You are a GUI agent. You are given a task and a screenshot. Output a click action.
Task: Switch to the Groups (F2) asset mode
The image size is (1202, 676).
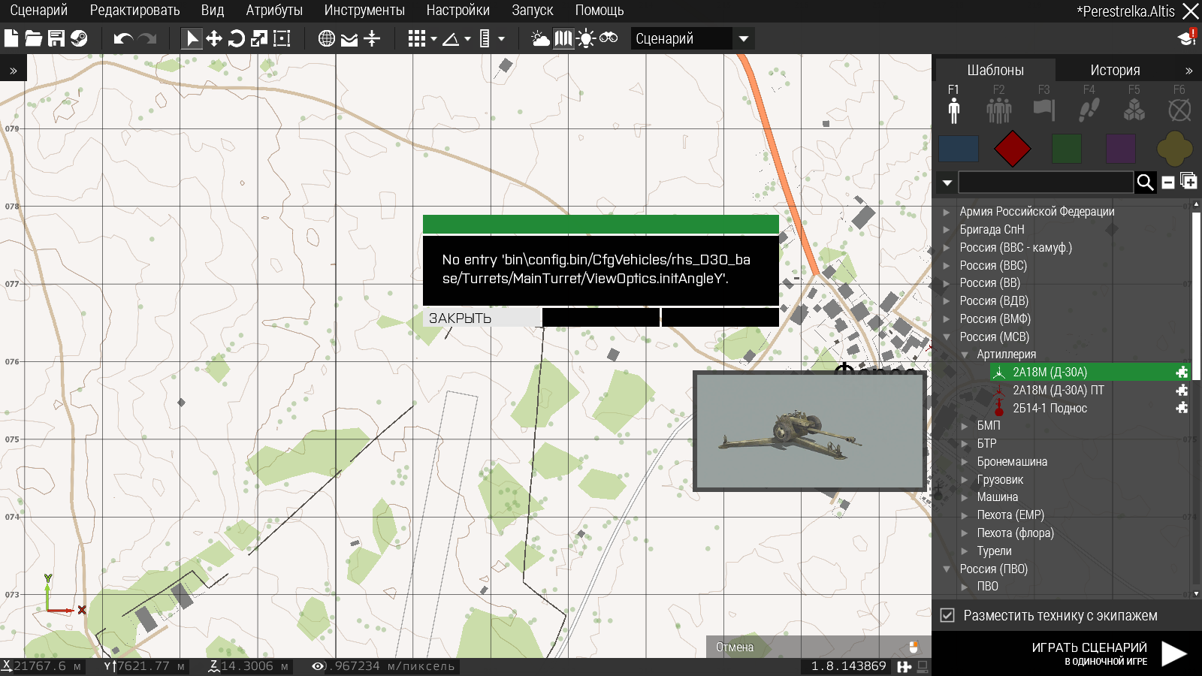[x=998, y=110]
